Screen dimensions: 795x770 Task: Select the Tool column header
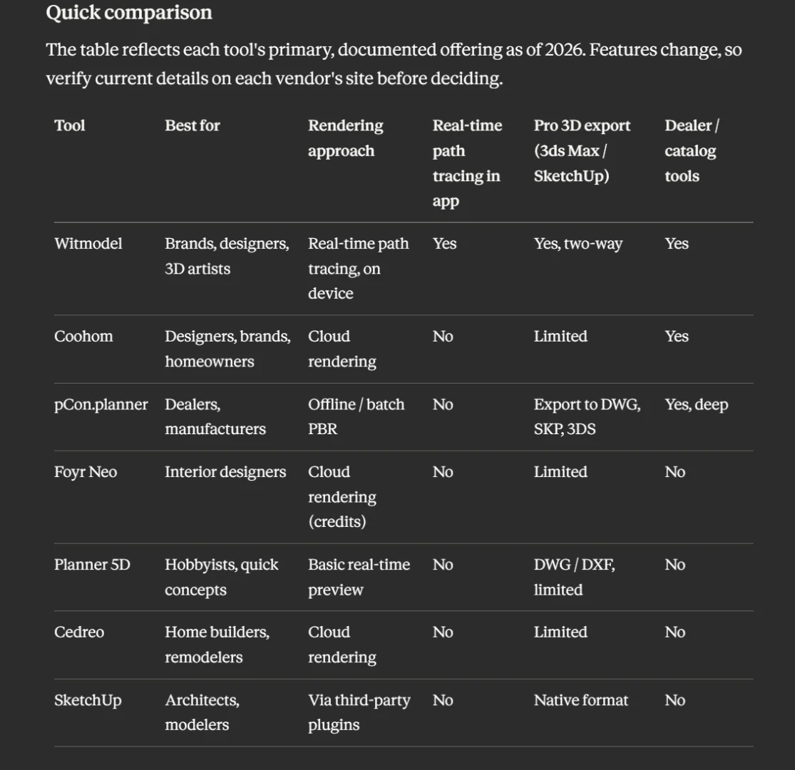point(69,125)
